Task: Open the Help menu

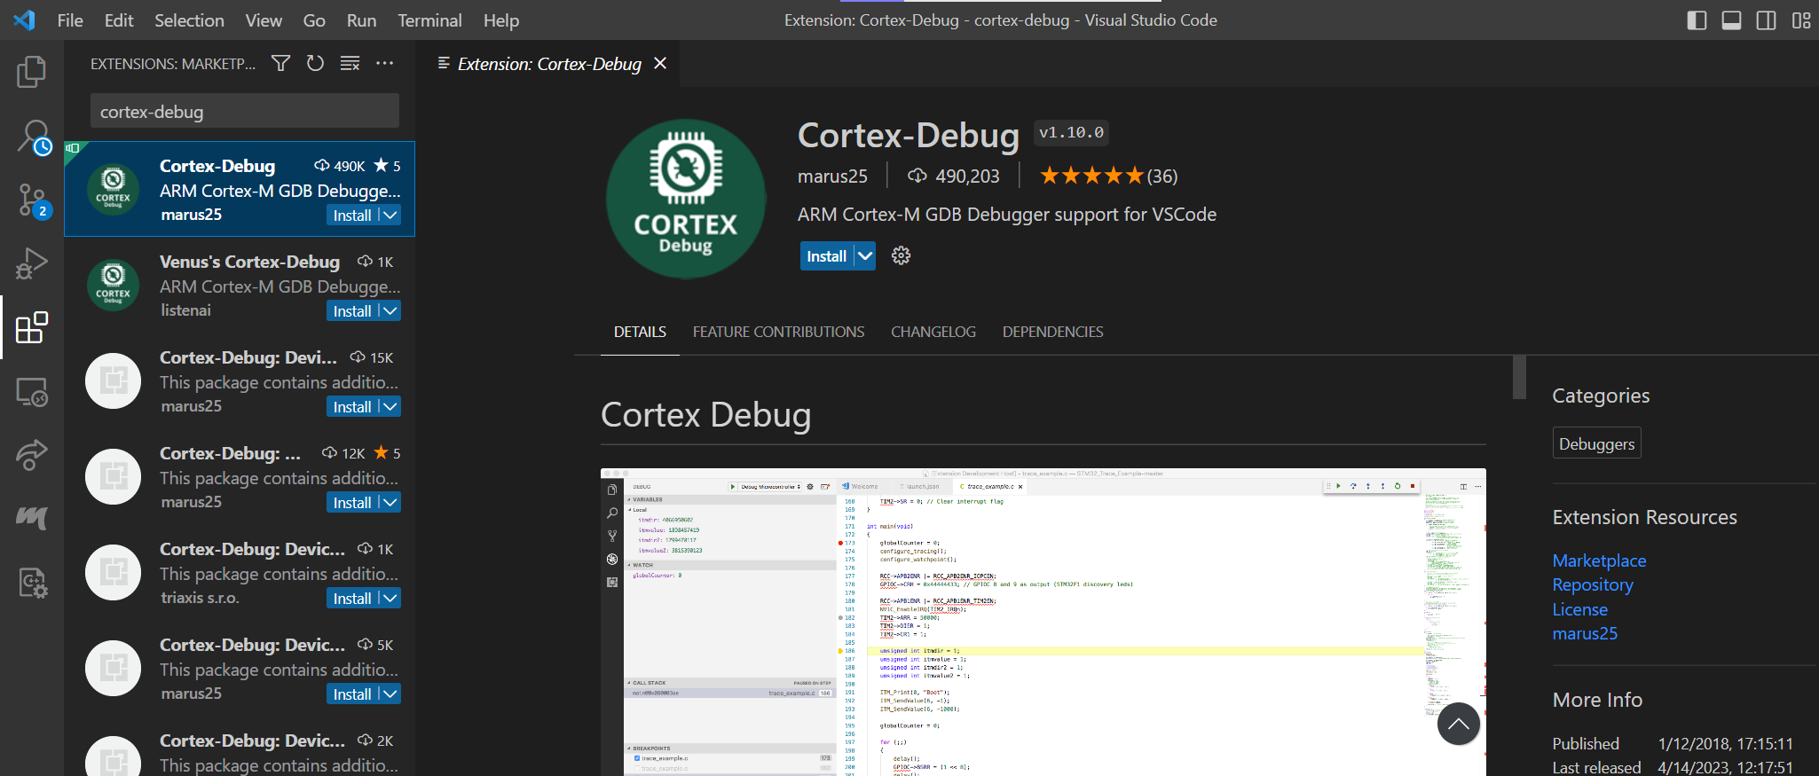Action: pos(501,20)
